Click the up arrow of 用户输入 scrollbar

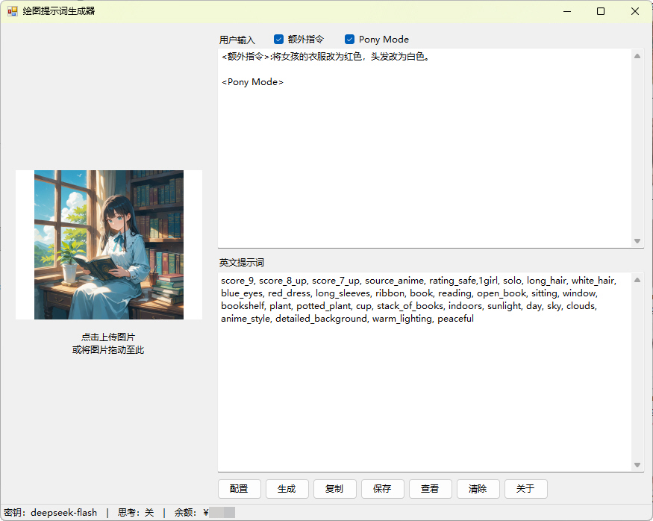(637, 56)
